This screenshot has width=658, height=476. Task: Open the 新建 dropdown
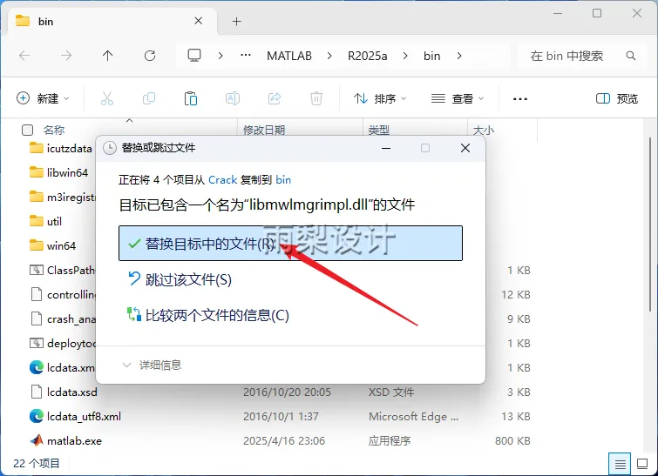point(43,98)
